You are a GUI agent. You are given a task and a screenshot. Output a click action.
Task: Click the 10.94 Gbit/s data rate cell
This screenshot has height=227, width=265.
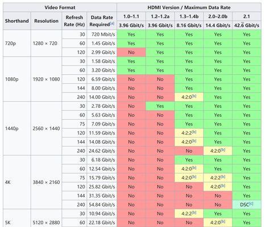pos(102,213)
